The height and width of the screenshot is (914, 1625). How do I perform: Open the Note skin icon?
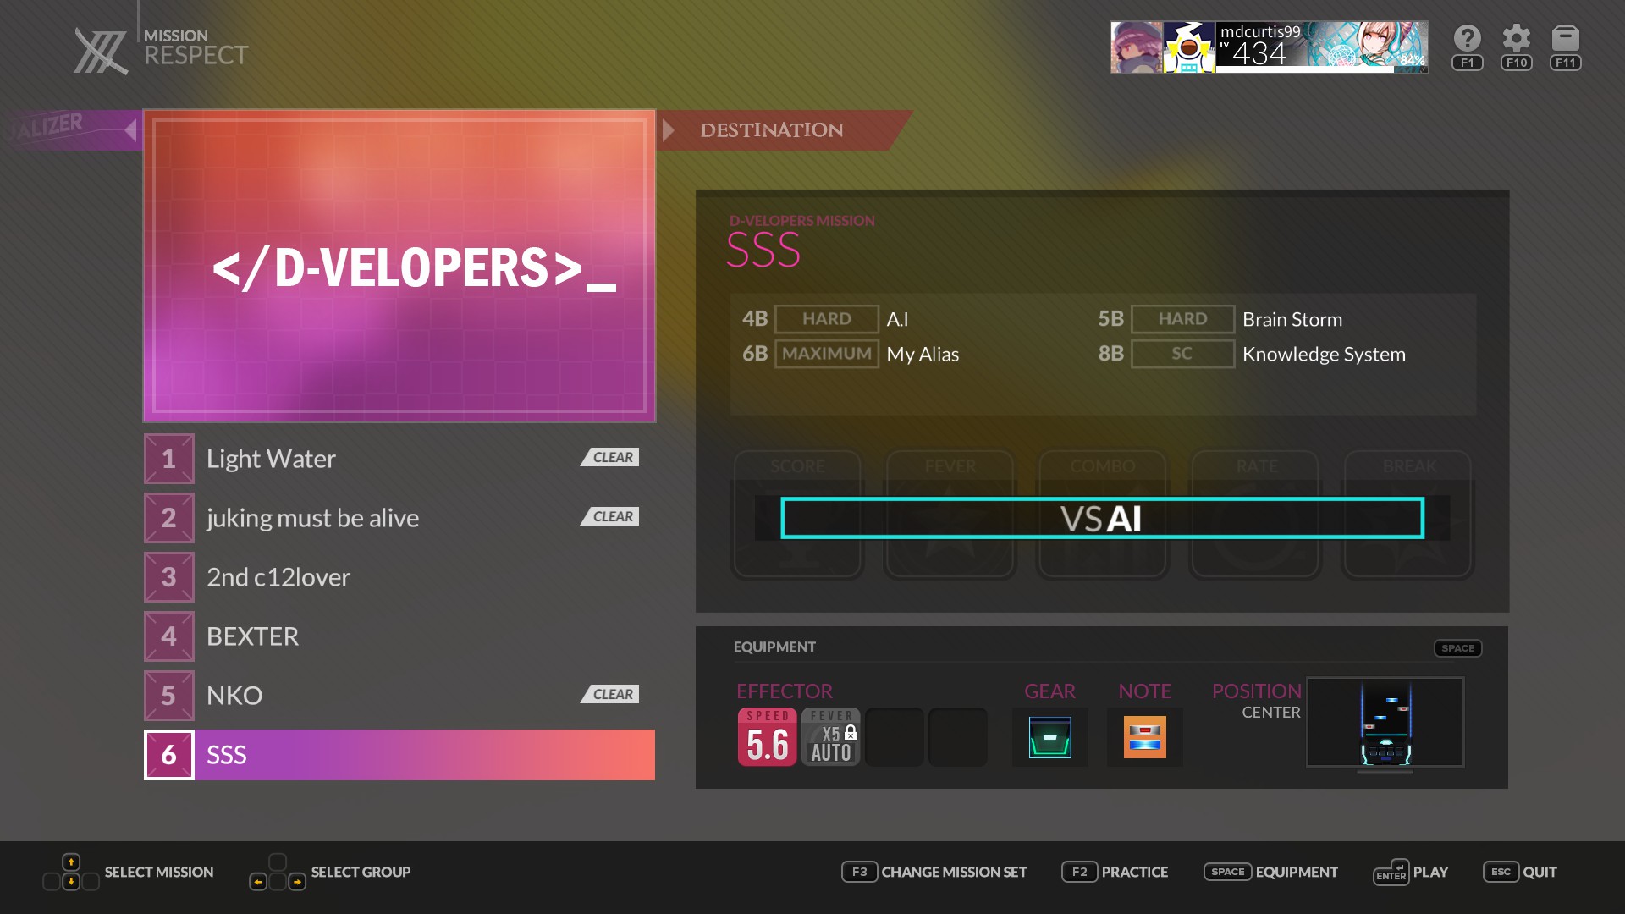[1144, 737]
